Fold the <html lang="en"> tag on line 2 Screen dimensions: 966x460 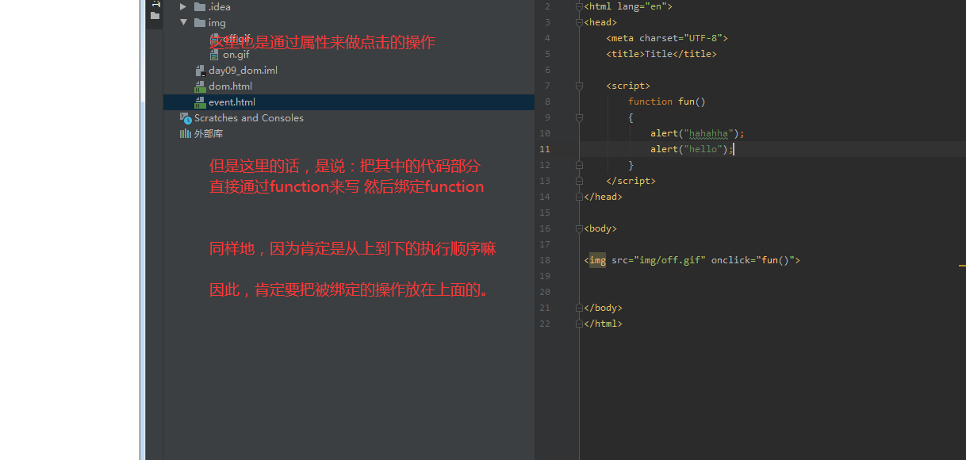coord(579,6)
